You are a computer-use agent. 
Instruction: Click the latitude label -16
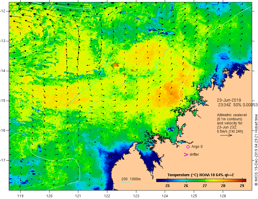tap(3, 131)
